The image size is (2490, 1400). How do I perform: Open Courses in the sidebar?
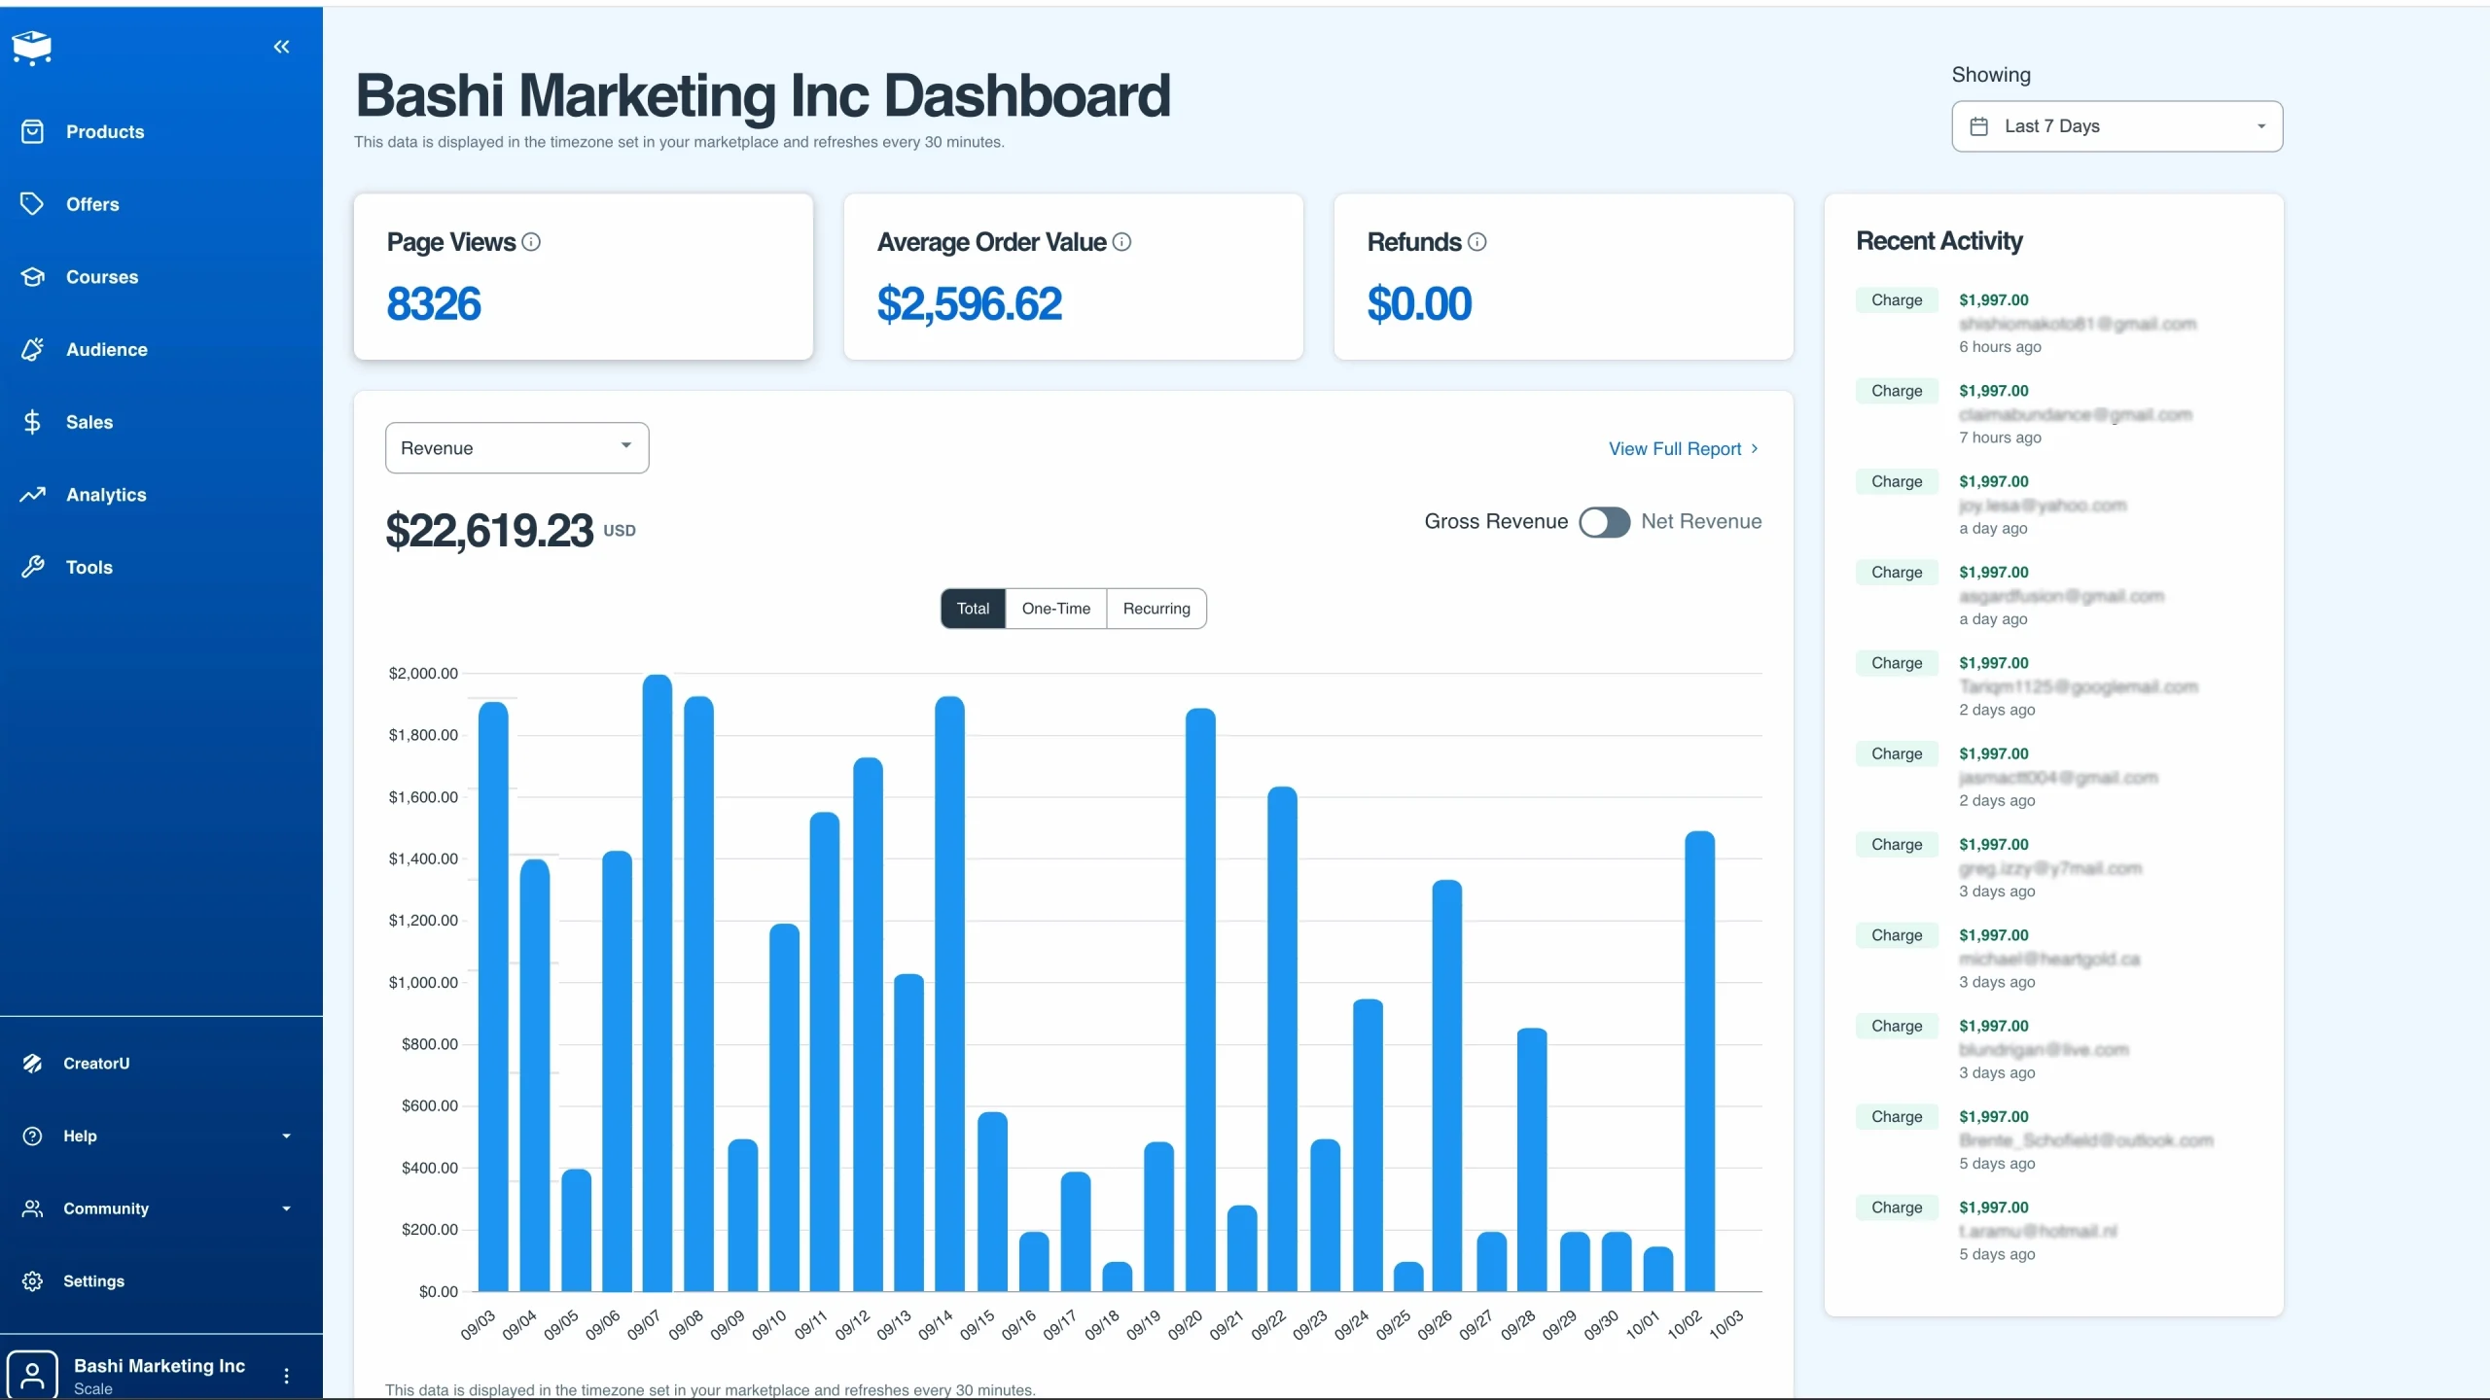point(102,277)
